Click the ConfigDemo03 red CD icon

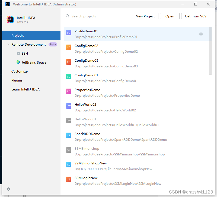tap(69, 62)
